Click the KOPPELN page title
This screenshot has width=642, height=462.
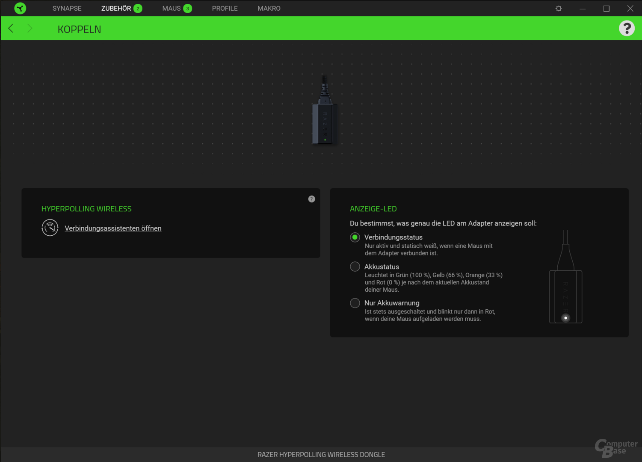click(79, 29)
